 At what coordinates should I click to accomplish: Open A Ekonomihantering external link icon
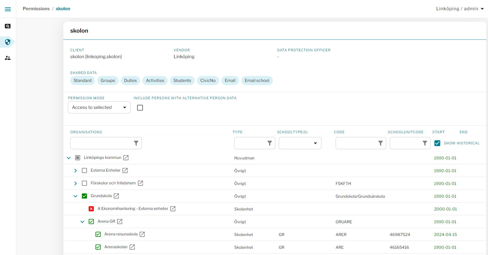[173, 209]
